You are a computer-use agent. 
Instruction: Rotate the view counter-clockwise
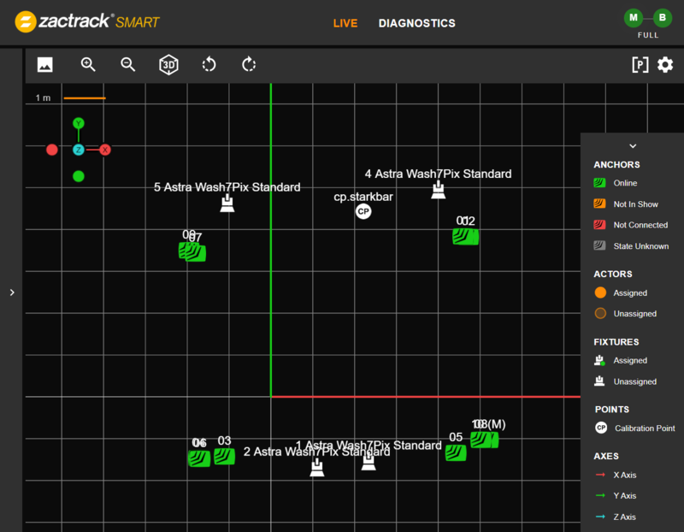point(209,65)
